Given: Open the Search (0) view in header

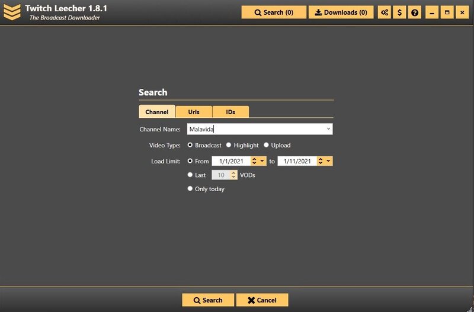Looking at the screenshot, I should pyautogui.click(x=274, y=12).
